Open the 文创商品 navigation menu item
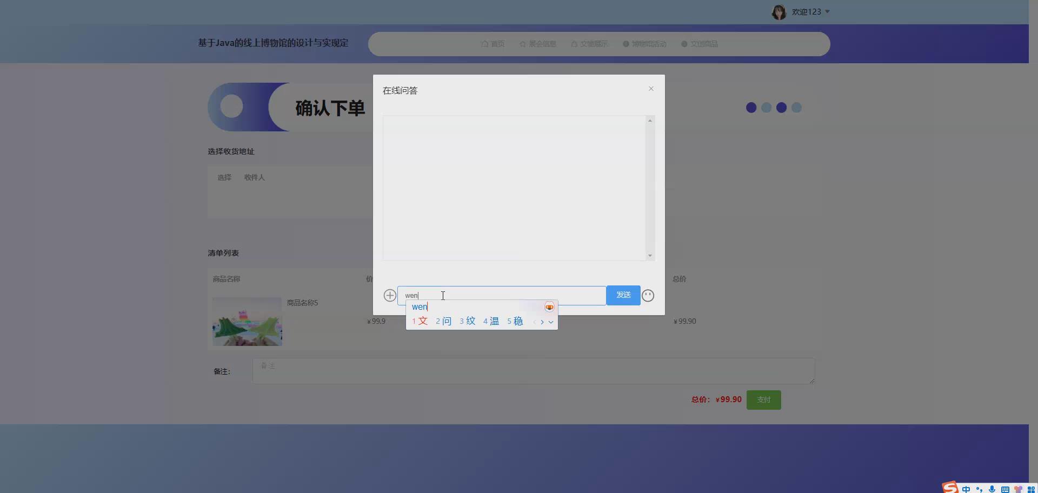 tap(704, 44)
